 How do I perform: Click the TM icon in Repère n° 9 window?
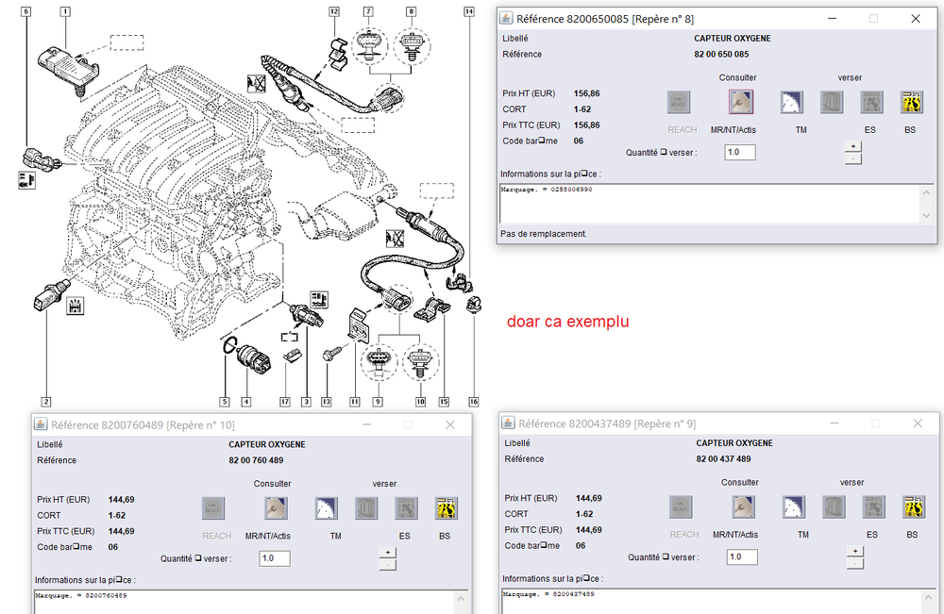pos(794,507)
